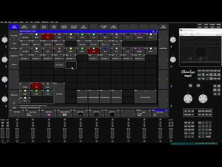Viewport: 222px width, 167px height.
Task: Select the Cyan palette in the top colour row
Action: 93,37
